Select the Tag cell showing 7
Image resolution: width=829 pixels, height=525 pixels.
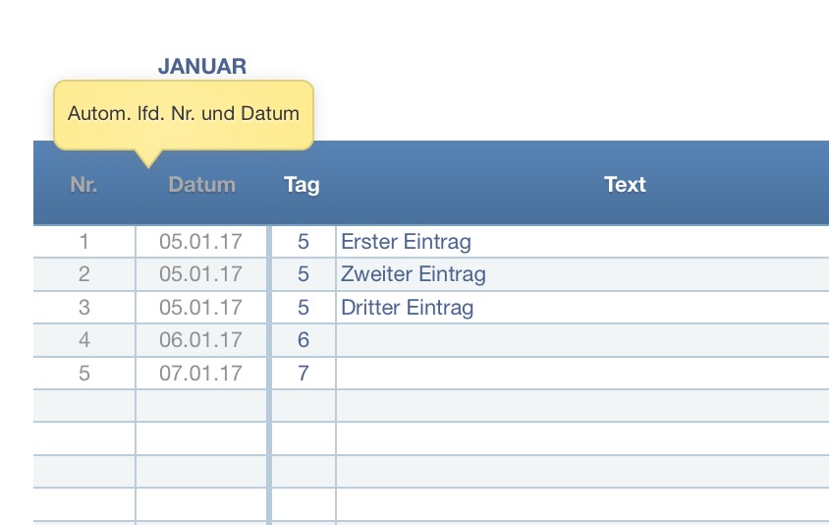(303, 374)
